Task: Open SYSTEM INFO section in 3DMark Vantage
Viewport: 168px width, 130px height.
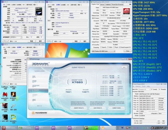Action: pyautogui.click(x=36, y=86)
